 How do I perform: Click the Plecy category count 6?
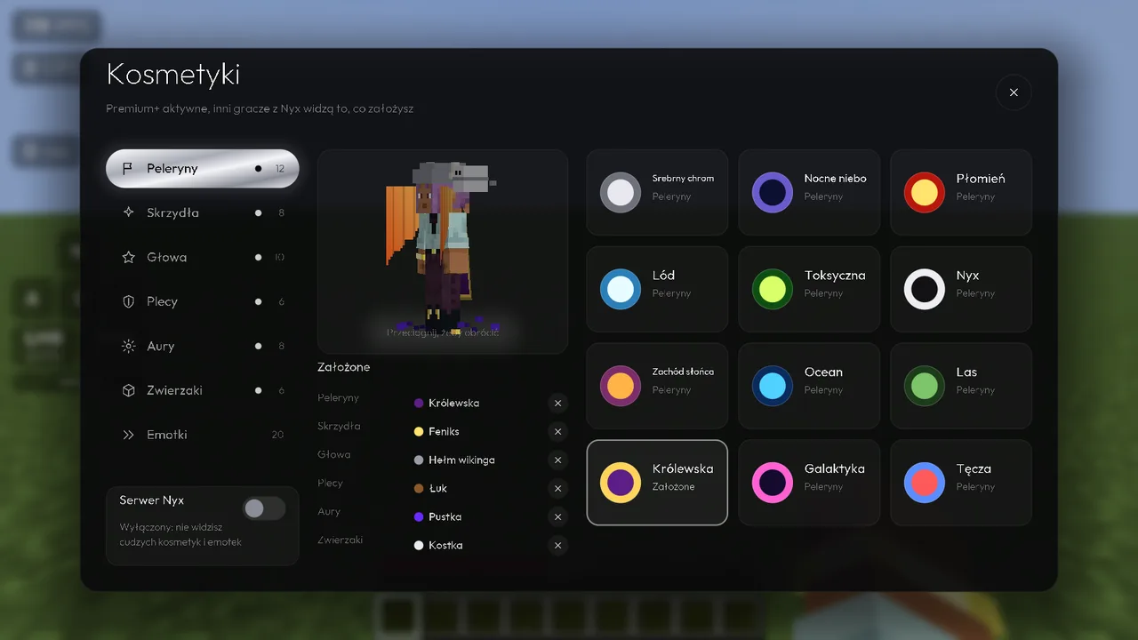coord(281,301)
